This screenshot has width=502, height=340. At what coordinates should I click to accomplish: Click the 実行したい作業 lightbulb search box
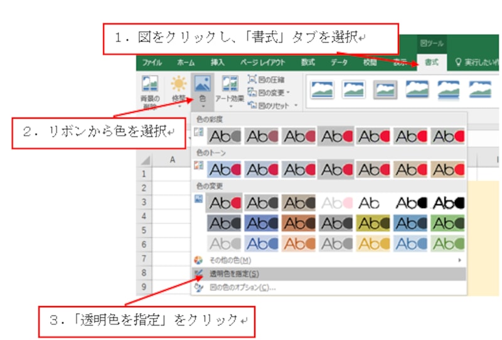476,62
